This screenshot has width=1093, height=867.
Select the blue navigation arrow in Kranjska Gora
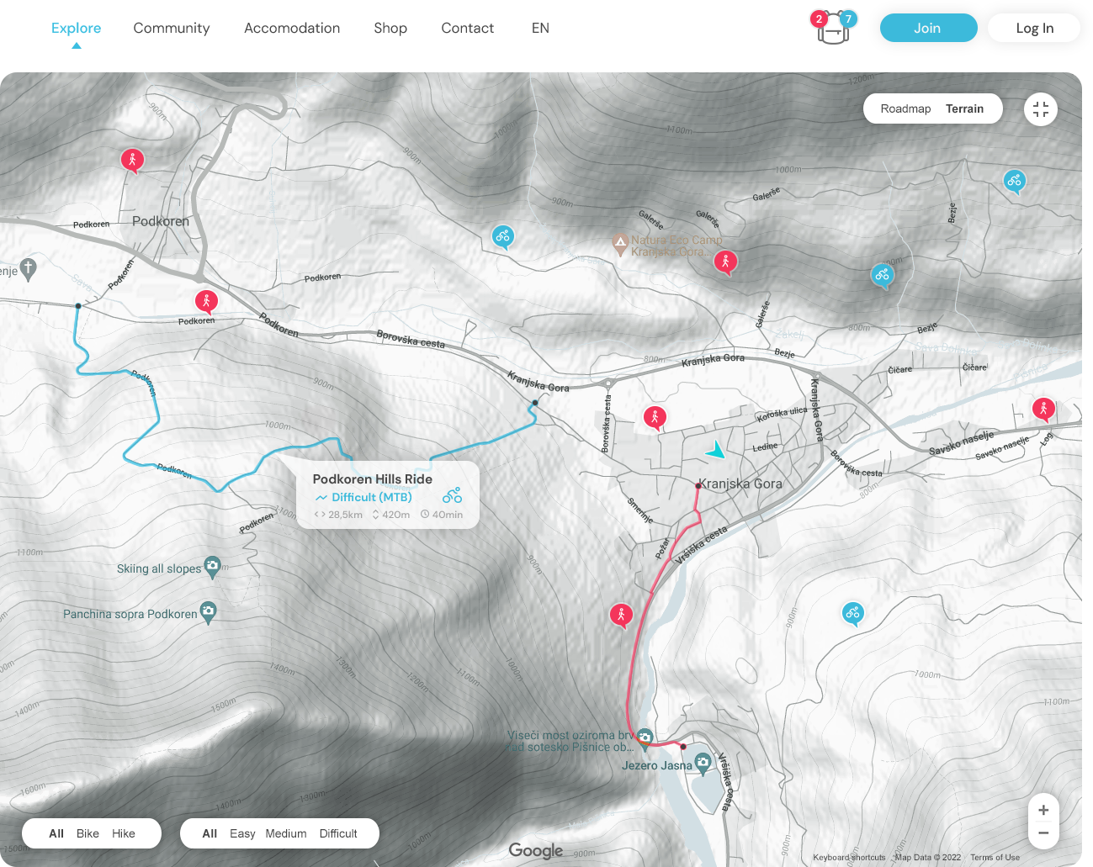[715, 450]
